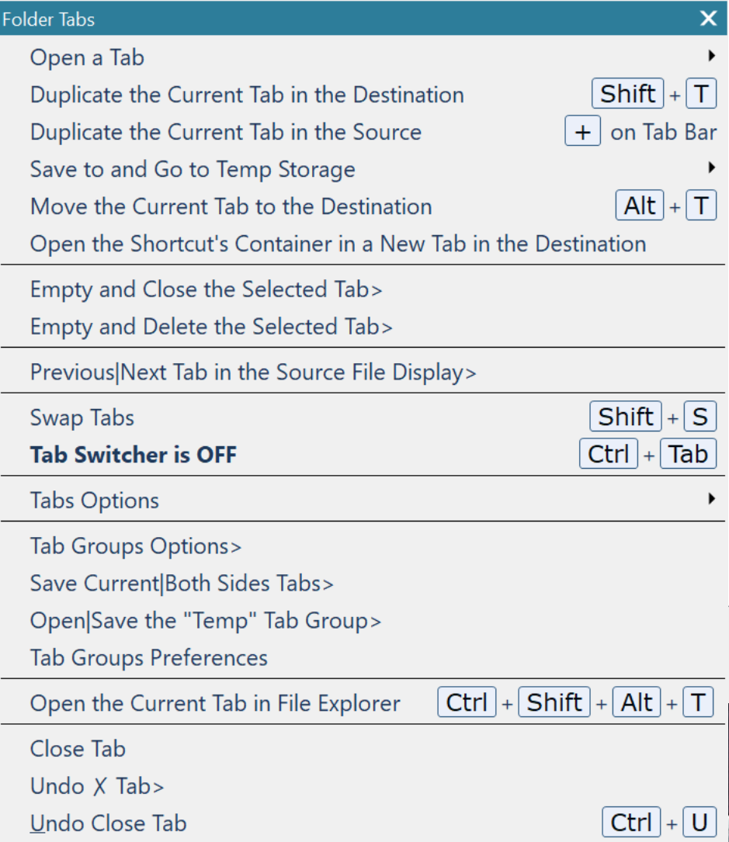Choose Empty and Delete the Selected Tab
The image size is (729, 842).
click(363, 327)
